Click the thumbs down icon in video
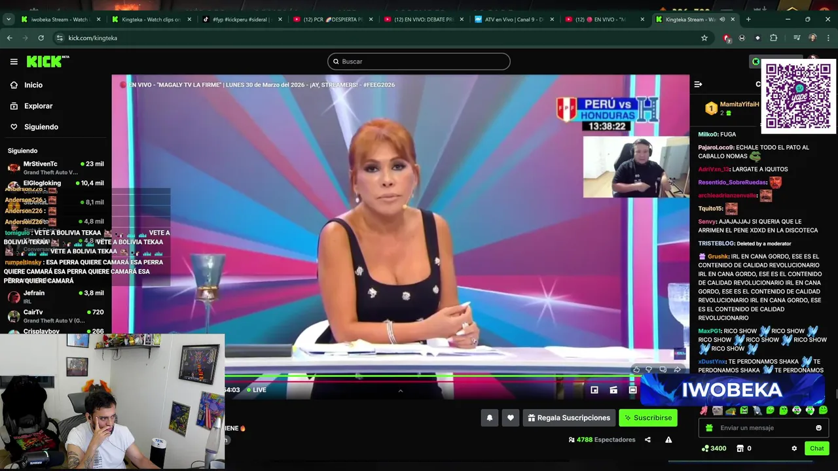Viewport: 838px width, 471px height. 649,370
